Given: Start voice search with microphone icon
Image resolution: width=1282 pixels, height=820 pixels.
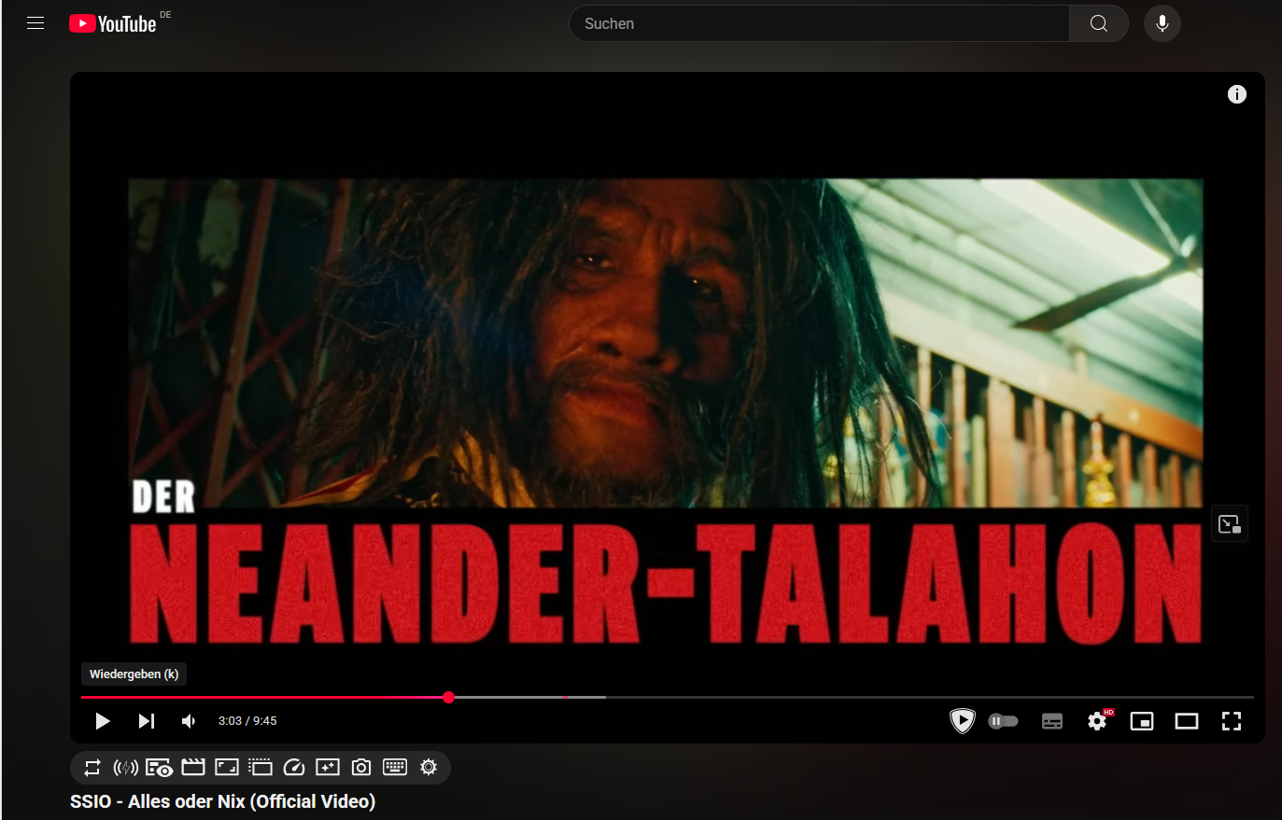Looking at the screenshot, I should 1162,23.
